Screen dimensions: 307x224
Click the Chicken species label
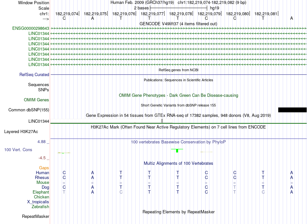click(x=41, y=197)
